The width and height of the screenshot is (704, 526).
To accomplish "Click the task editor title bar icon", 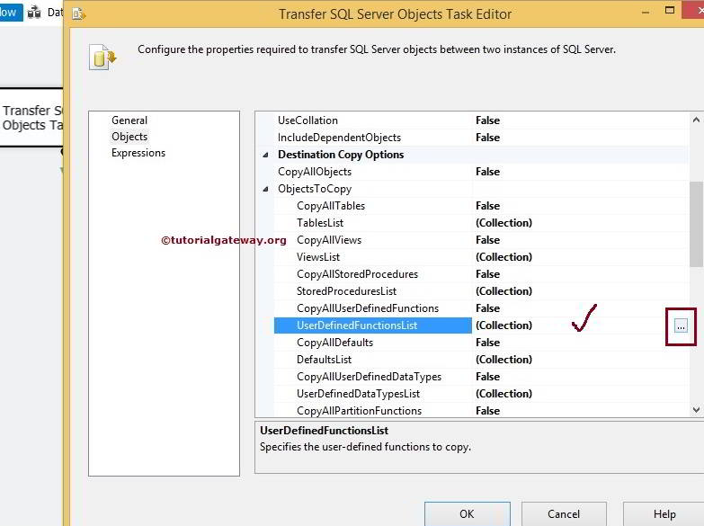I will point(78,14).
